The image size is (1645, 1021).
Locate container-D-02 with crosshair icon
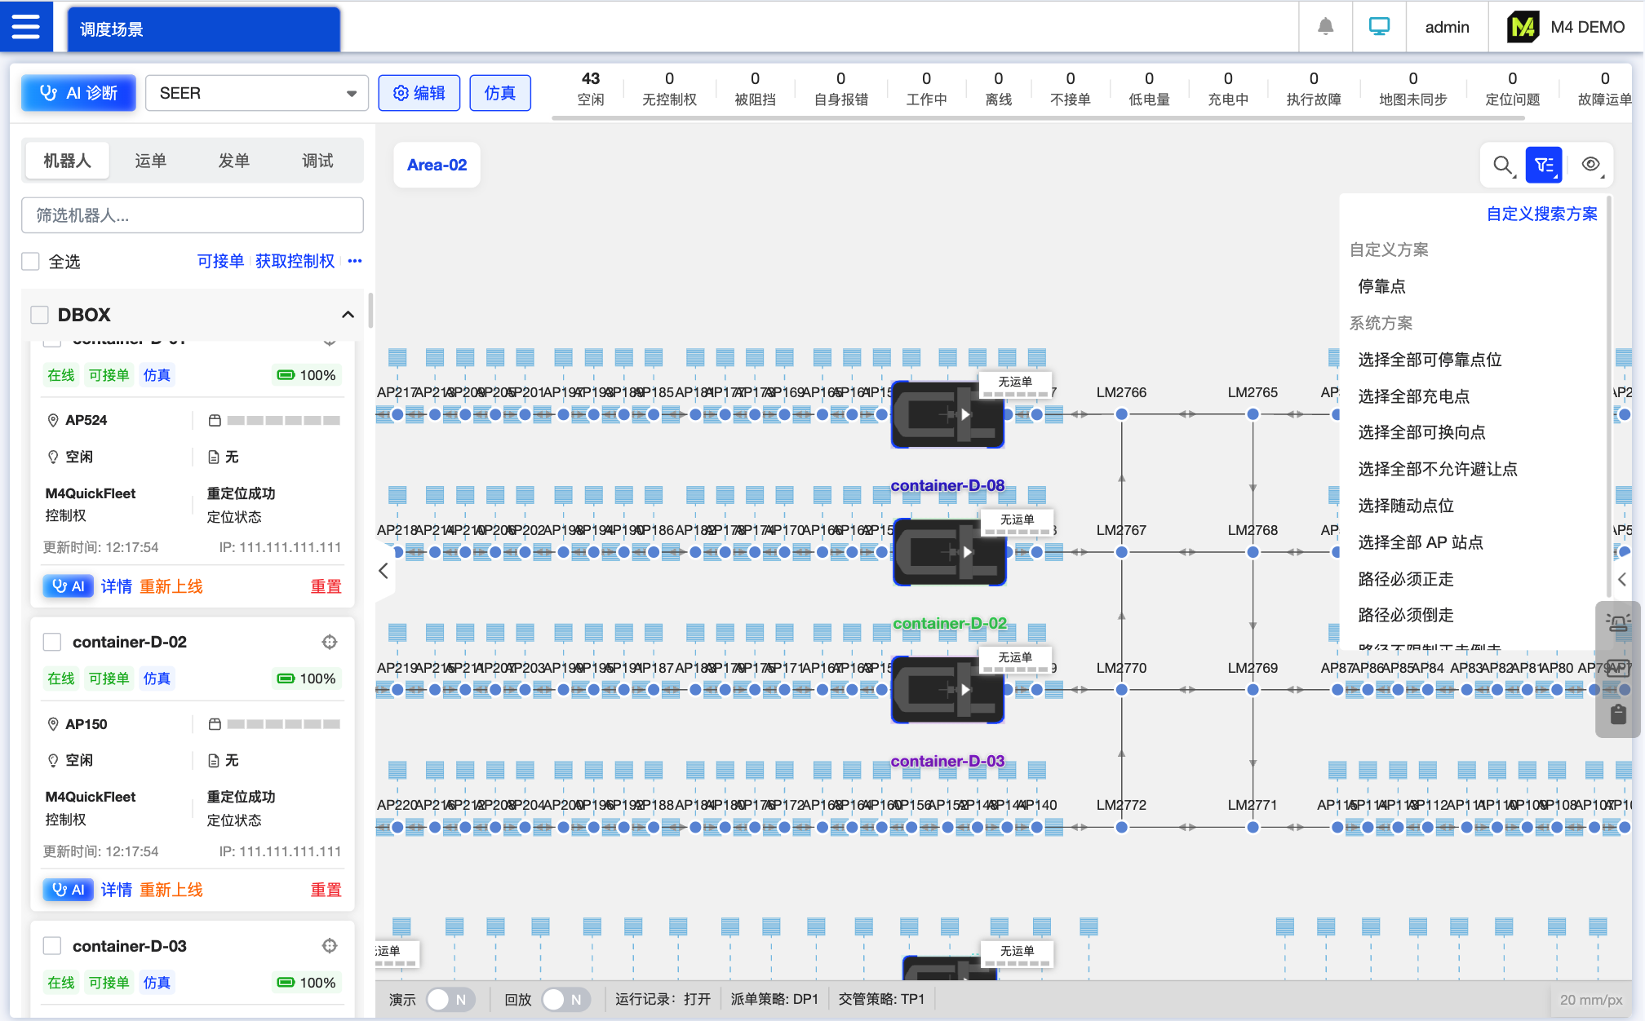(330, 643)
